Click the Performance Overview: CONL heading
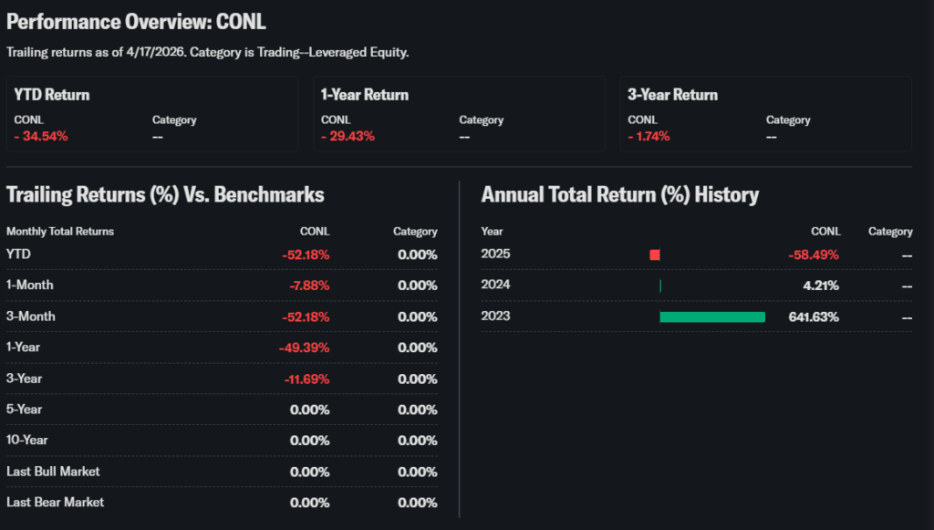This screenshot has width=934, height=530. [137, 22]
